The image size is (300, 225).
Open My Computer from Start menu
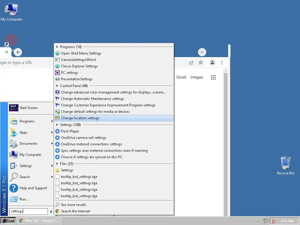coord(31,155)
